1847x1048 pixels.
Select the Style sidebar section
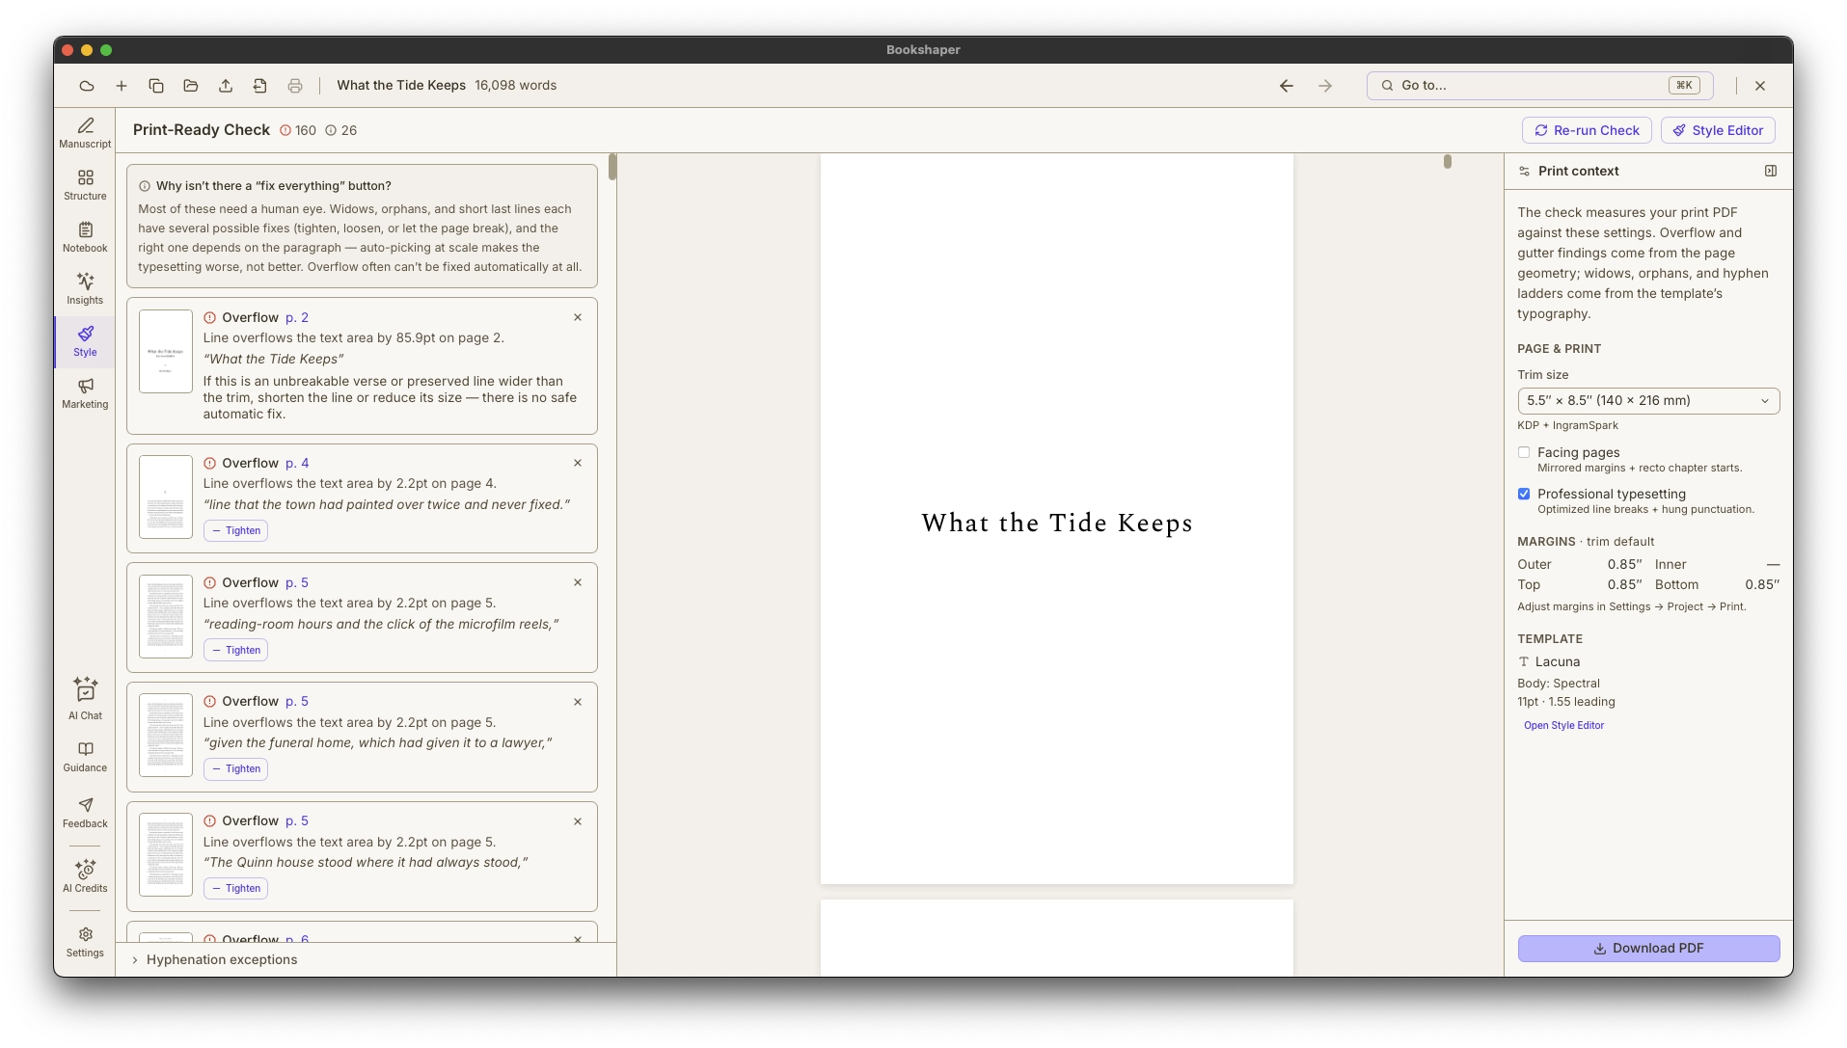(x=85, y=341)
